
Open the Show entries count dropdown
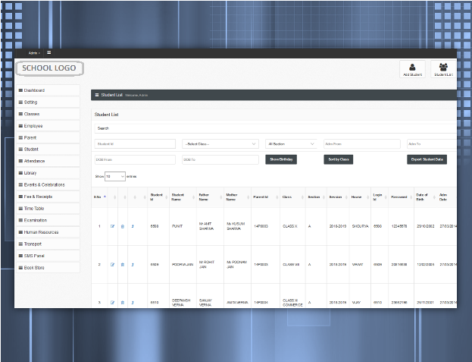(x=114, y=176)
